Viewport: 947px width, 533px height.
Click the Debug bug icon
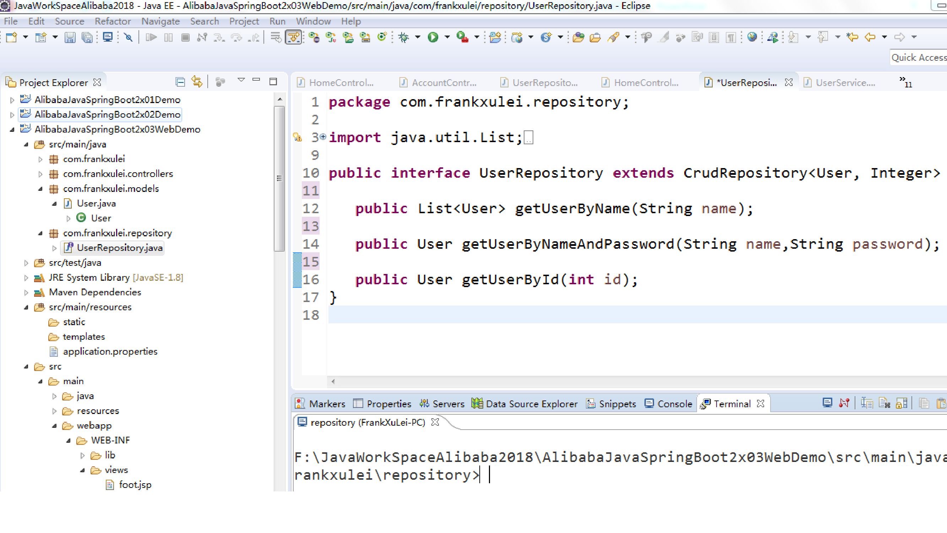click(x=404, y=37)
